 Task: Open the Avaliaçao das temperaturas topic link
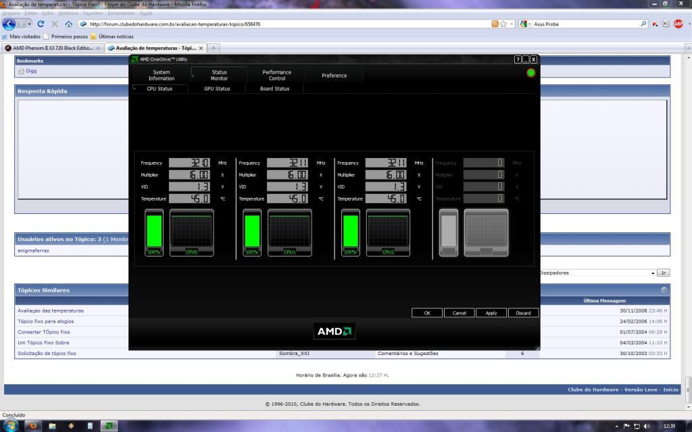pos(50,310)
